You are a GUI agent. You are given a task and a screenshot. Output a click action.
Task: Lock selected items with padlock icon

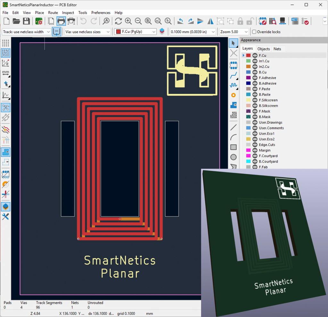coord(240,21)
